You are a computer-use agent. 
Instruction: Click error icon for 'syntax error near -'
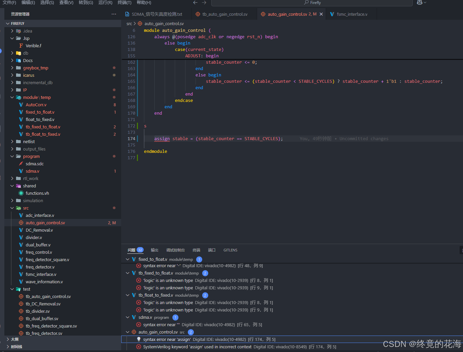coord(139,266)
